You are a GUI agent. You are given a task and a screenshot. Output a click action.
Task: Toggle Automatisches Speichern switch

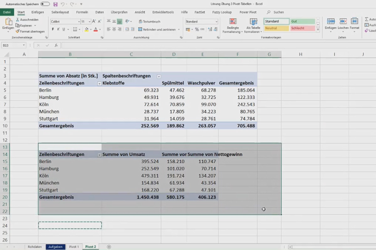(x=45, y=4)
